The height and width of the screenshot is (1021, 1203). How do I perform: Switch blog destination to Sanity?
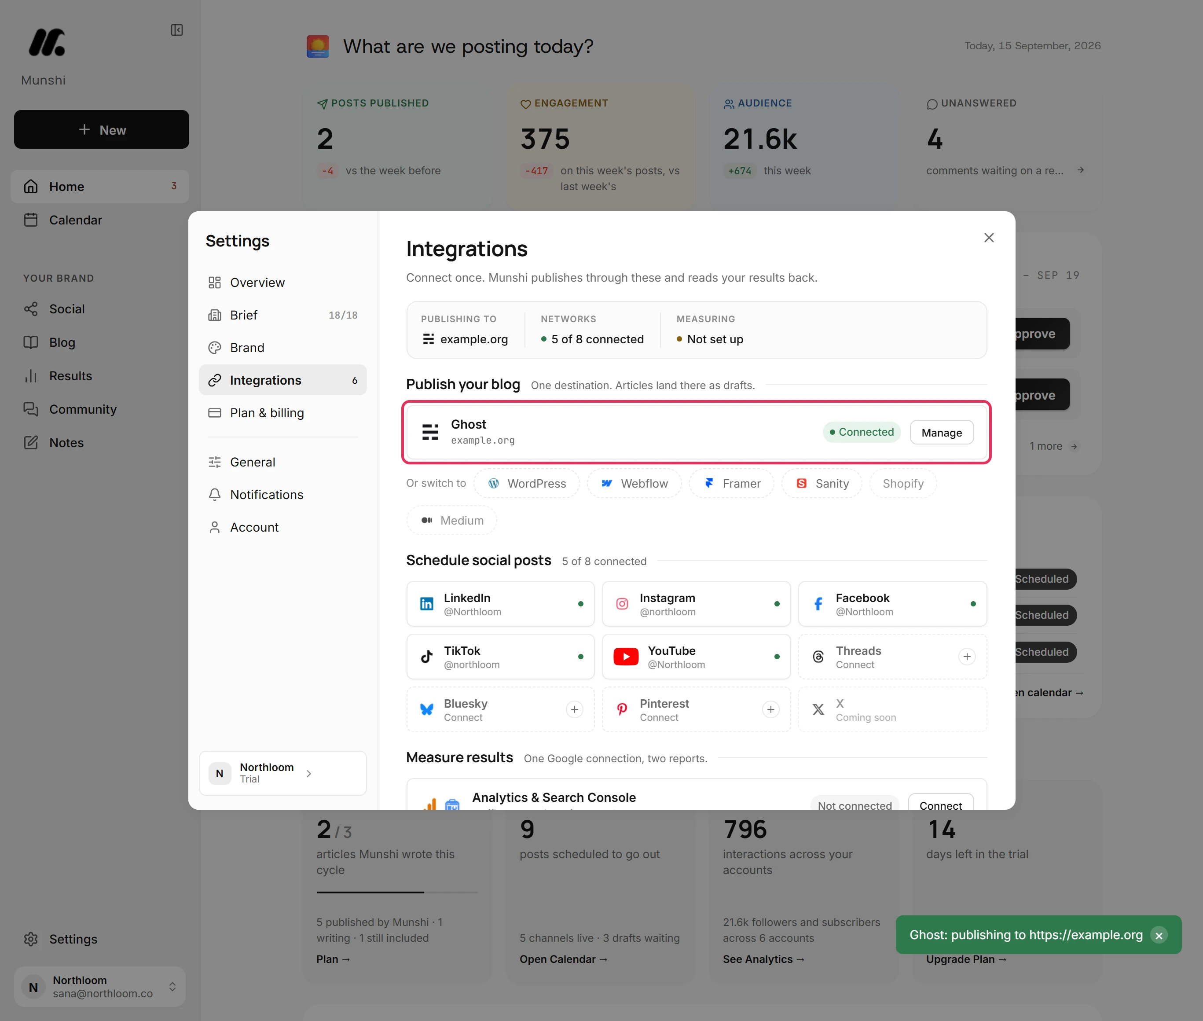click(x=822, y=484)
